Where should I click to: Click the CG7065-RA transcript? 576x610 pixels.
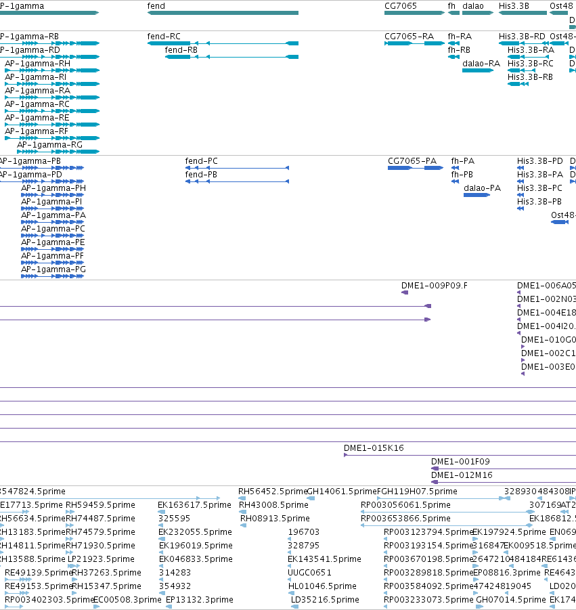click(415, 43)
